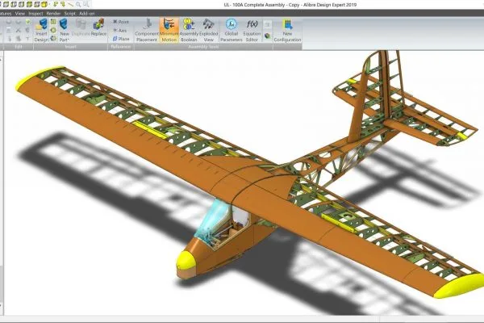Select the Replace component tool

click(x=98, y=27)
